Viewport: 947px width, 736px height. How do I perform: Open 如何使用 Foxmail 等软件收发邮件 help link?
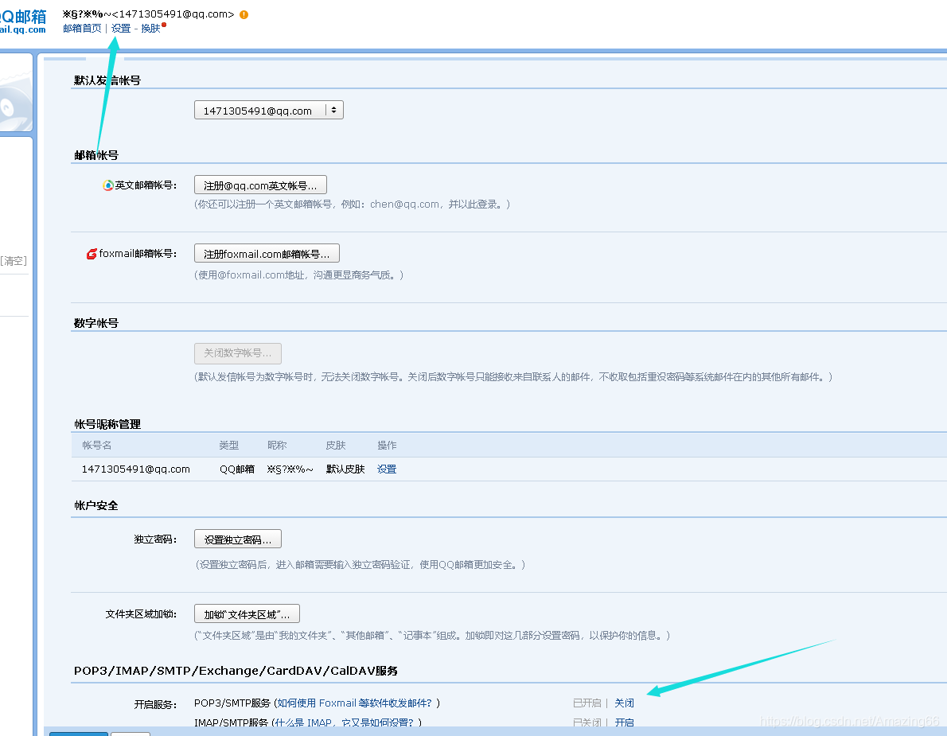click(354, 703)
